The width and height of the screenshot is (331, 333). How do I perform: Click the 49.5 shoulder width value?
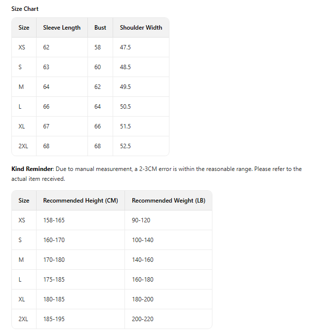tap(125, 87)
